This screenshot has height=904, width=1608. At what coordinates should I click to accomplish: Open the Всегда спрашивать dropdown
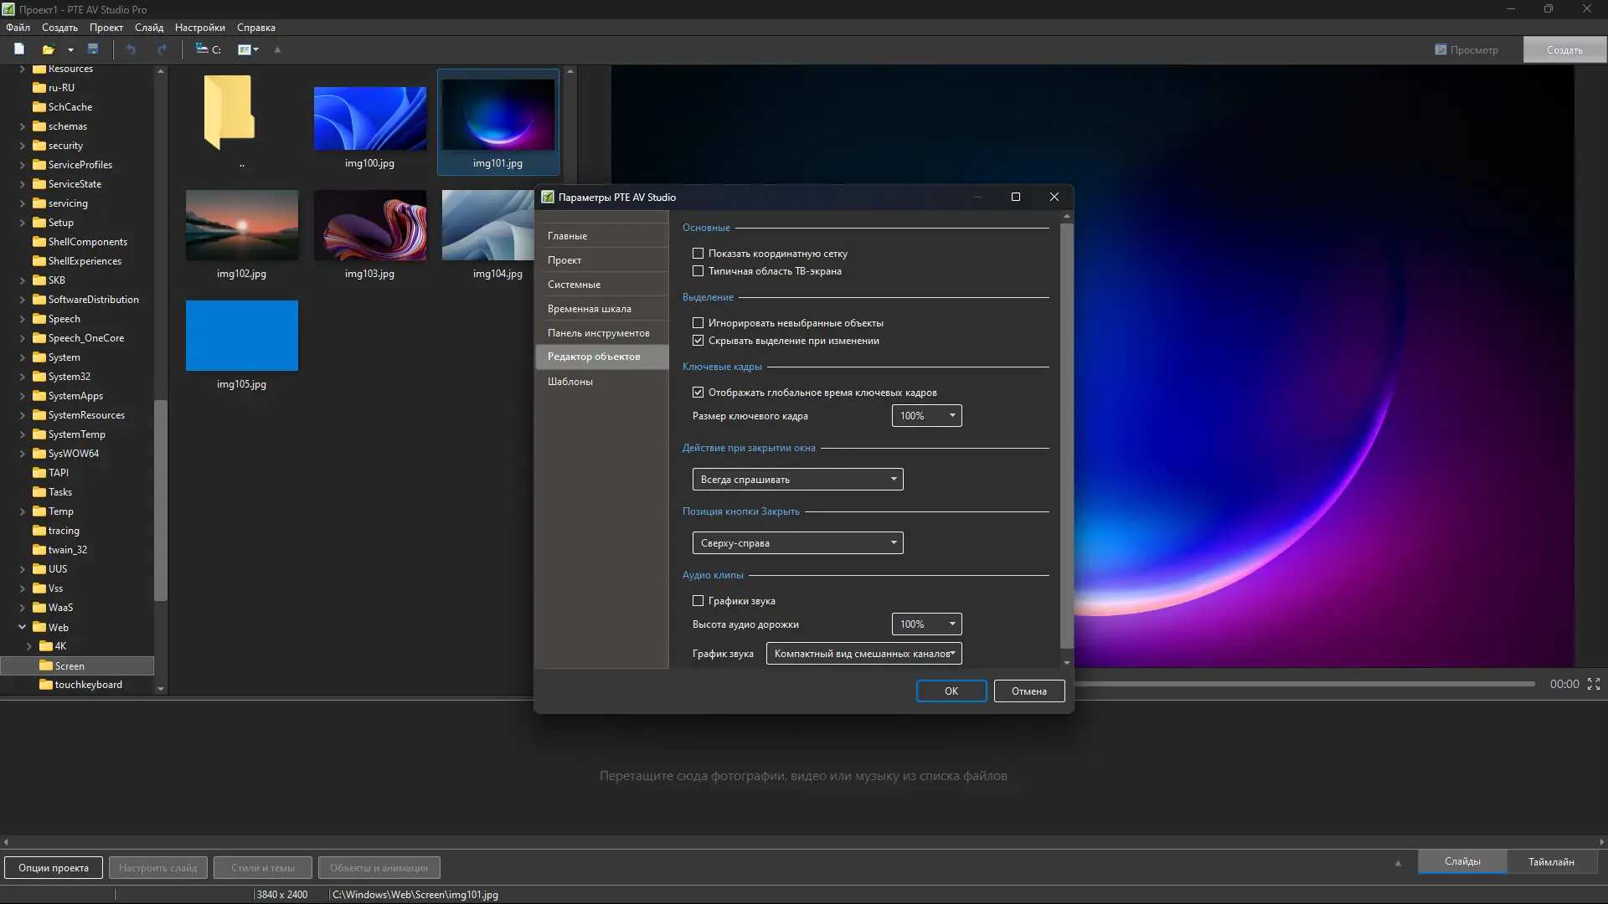797,480
